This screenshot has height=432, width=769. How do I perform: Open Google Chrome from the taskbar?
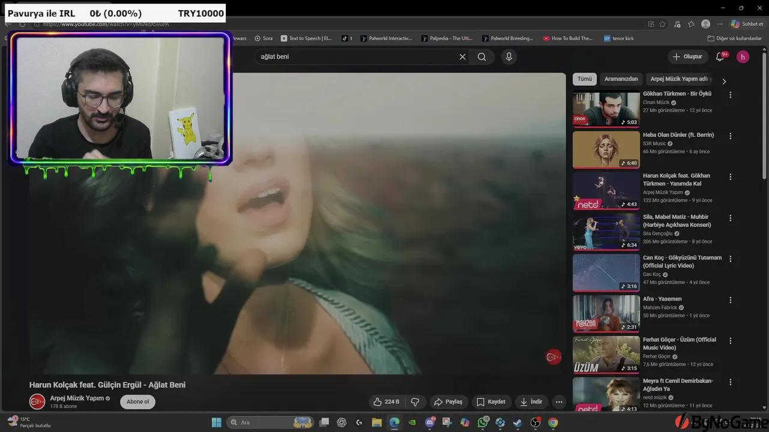[553, 422]
